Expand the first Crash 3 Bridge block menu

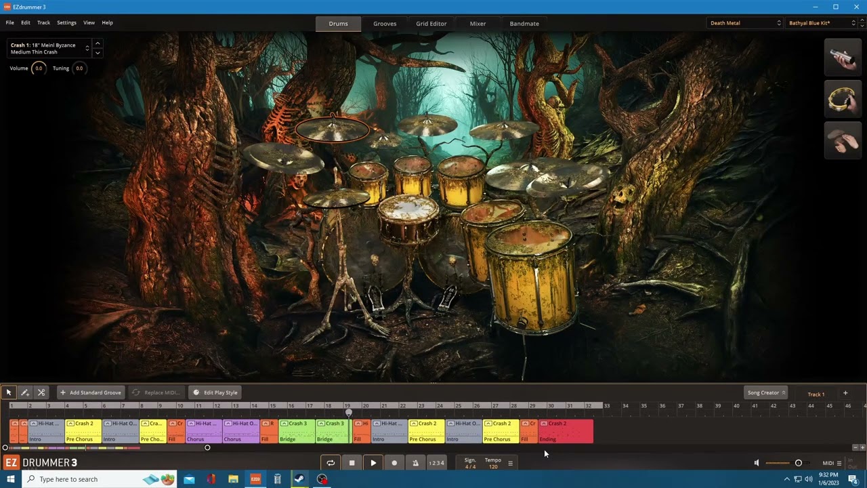pos(284,424)
